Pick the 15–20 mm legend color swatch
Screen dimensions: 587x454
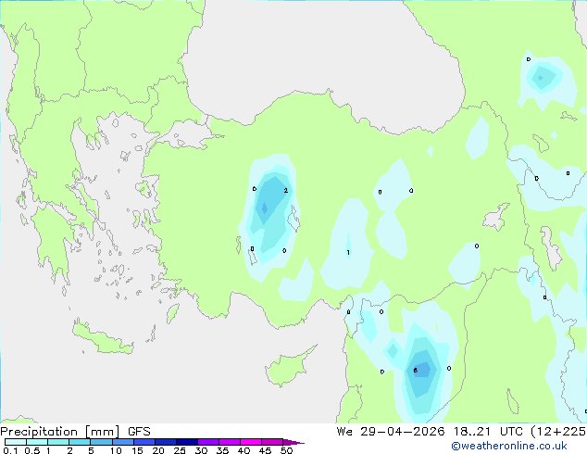click(x=144, y=442)
